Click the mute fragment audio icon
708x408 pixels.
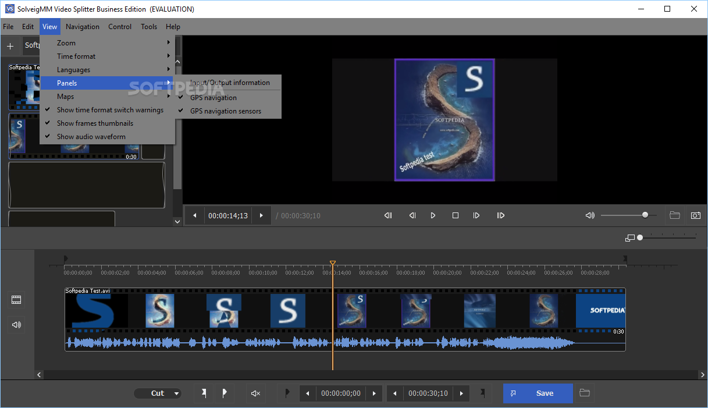click(x=255, y=393)
